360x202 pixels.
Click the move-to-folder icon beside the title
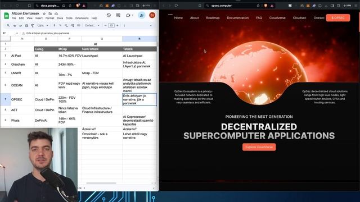(x=50, y=13)
